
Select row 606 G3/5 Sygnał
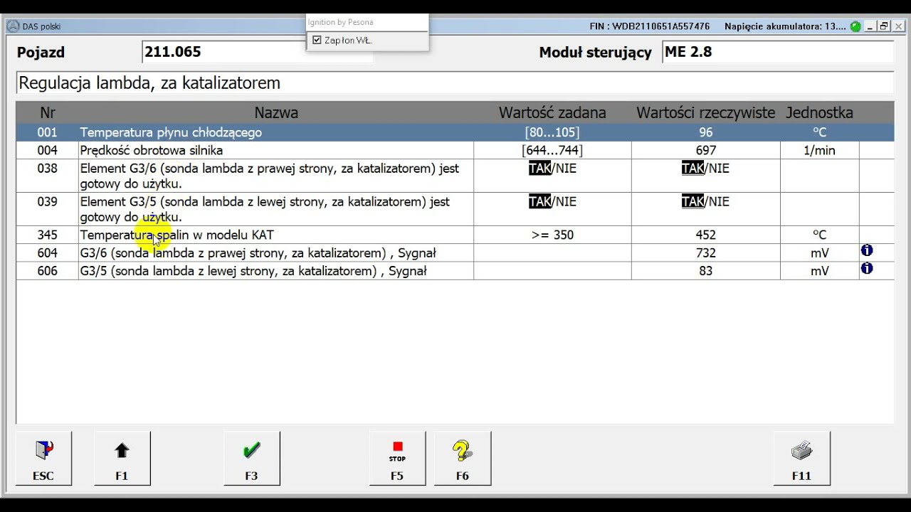455,271
